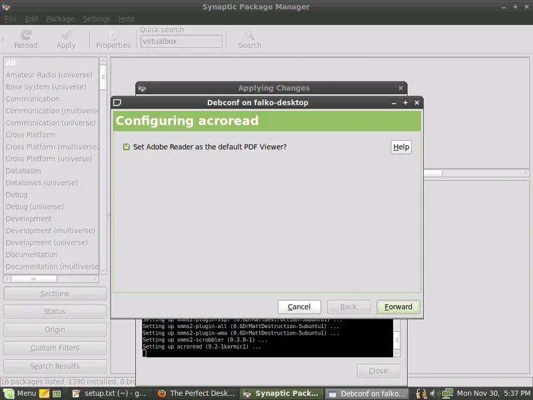Open the File menu in Synaptic

click(x=11, y=19)
